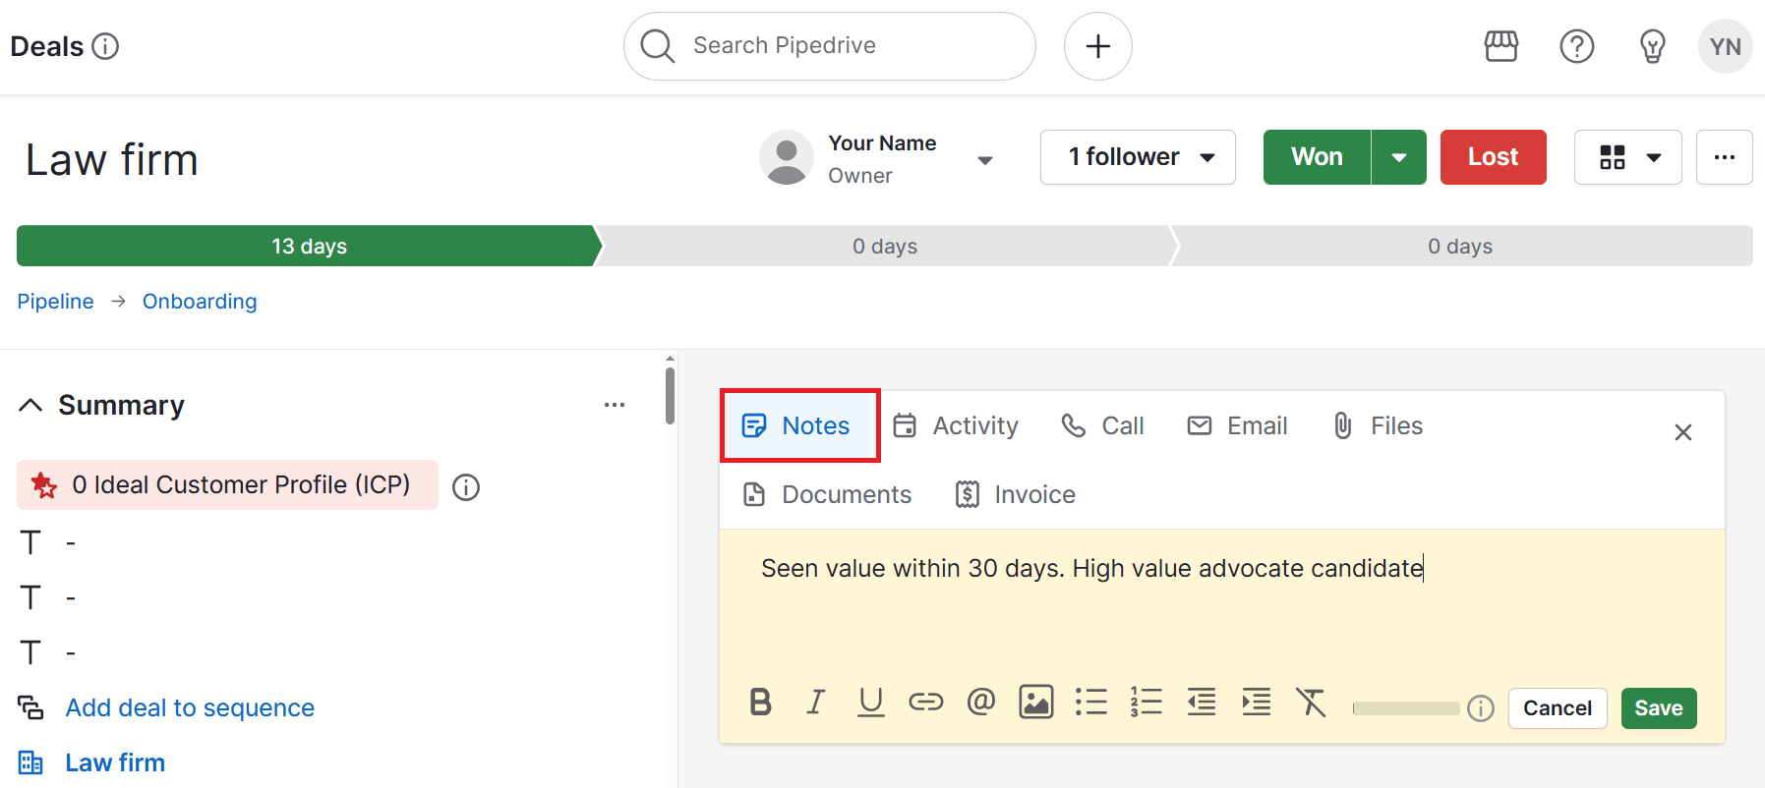Open the Summary section options menu
The height and width of the screenshot is (788, 1765).
615,405
